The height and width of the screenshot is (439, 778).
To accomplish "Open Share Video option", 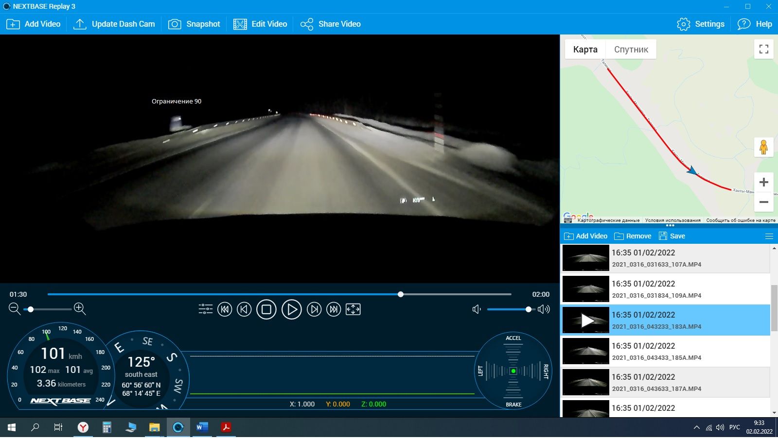I will 330,24.
